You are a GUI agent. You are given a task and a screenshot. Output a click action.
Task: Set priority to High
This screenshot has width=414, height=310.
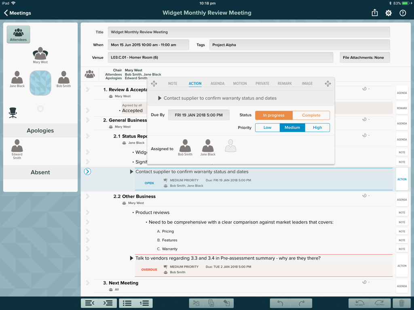[x=317, y=128]
